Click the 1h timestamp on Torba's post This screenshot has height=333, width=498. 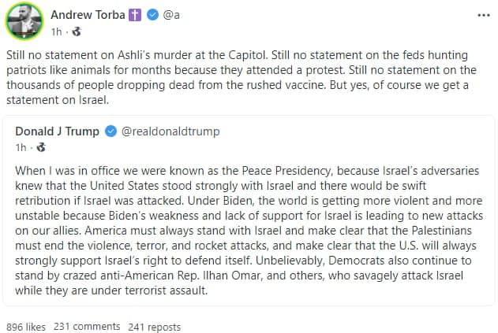(x=56, y=32)
